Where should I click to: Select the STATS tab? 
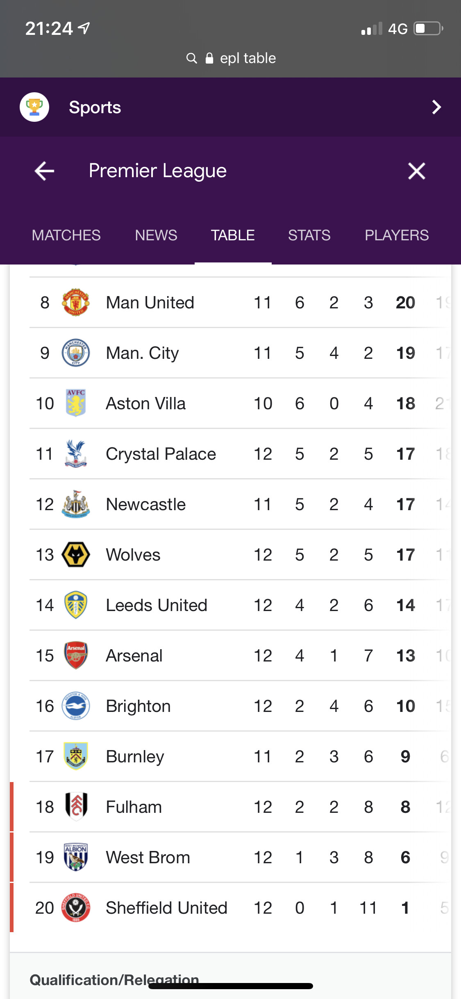point(309,235)
